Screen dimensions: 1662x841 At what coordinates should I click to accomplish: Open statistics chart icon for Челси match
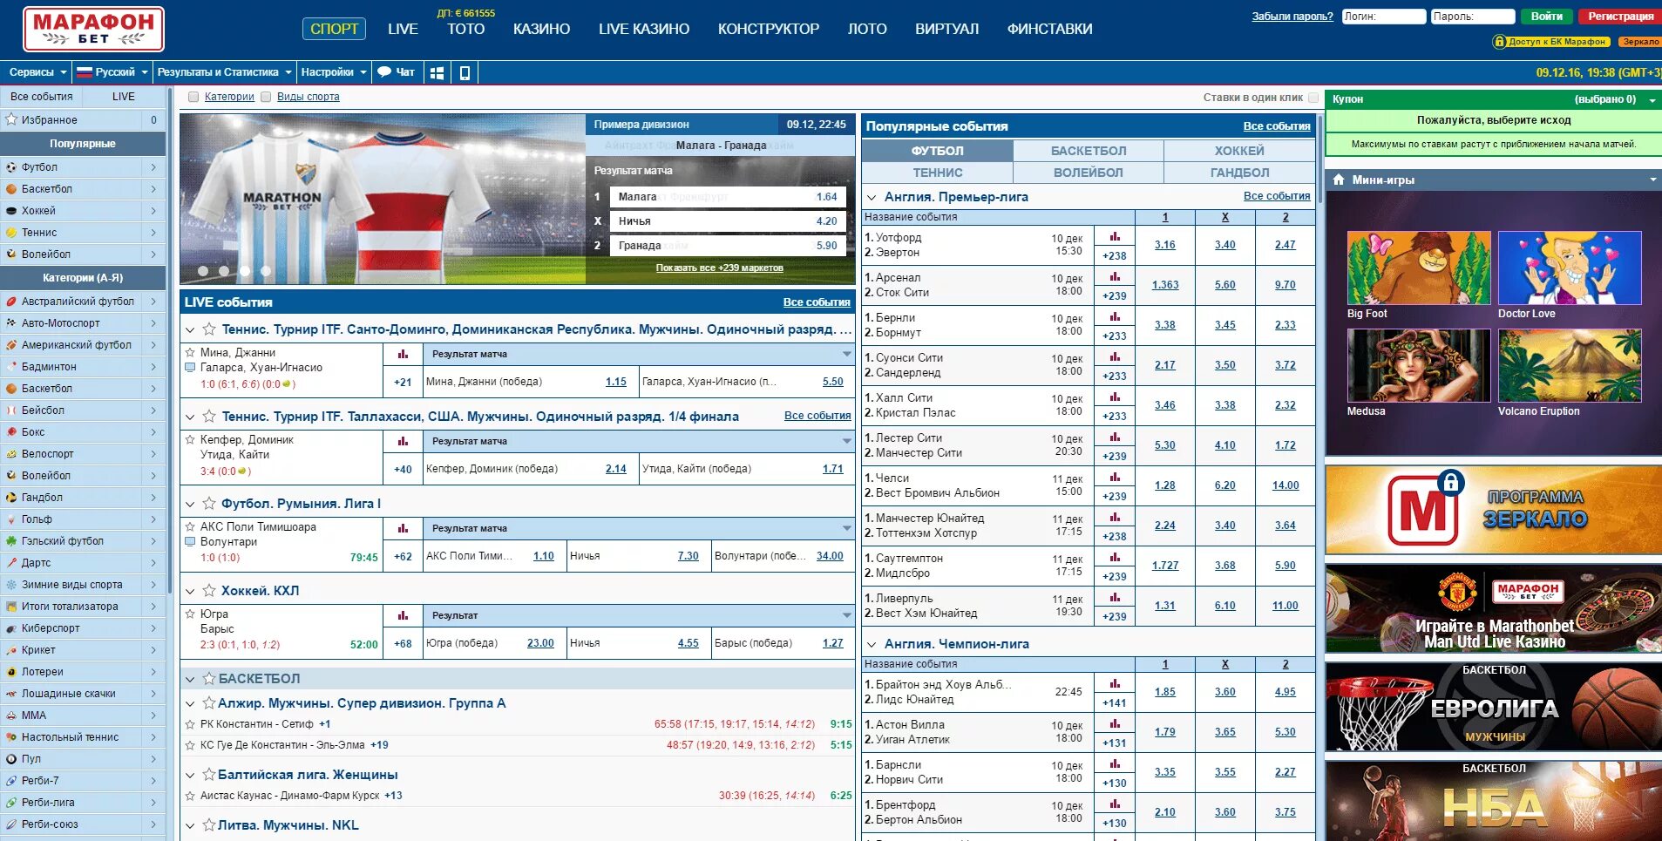coord(1115,477)
